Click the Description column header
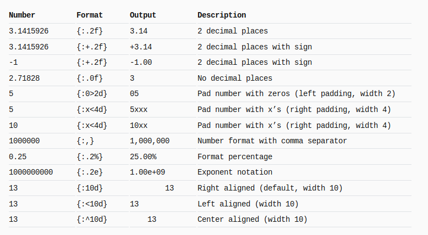This screenshot has width=428, height=235. click(x=222, y=15)
